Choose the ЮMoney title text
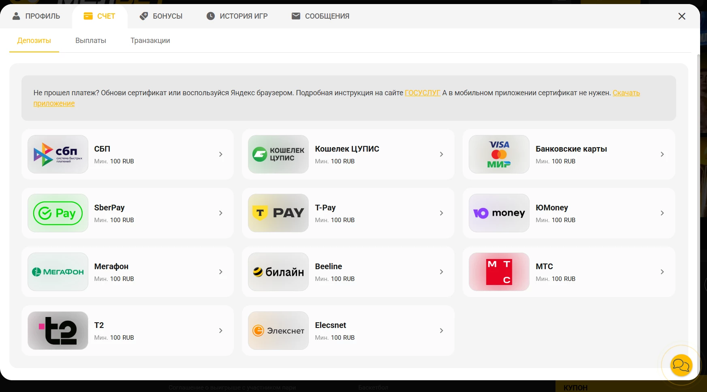The width and height of the screenshot is (707, 392). (552, 208)
